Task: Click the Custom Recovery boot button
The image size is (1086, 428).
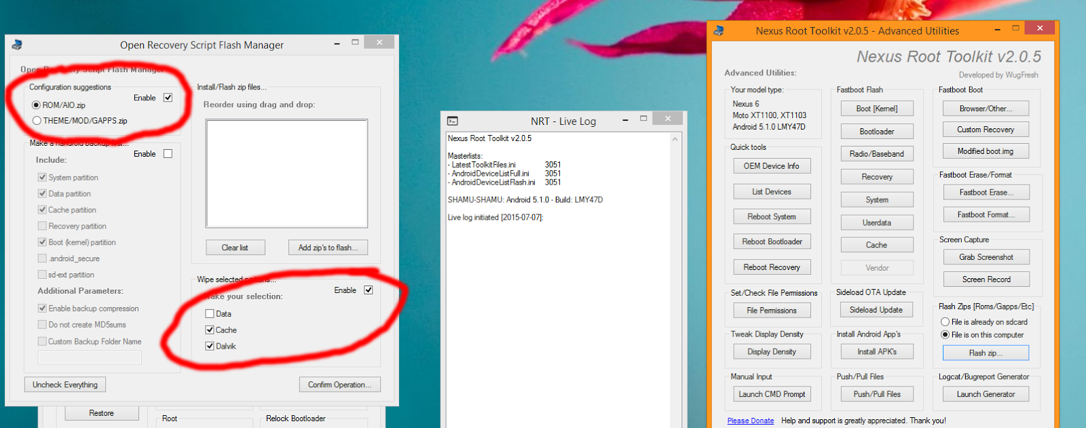Action: tap(986, 130)
